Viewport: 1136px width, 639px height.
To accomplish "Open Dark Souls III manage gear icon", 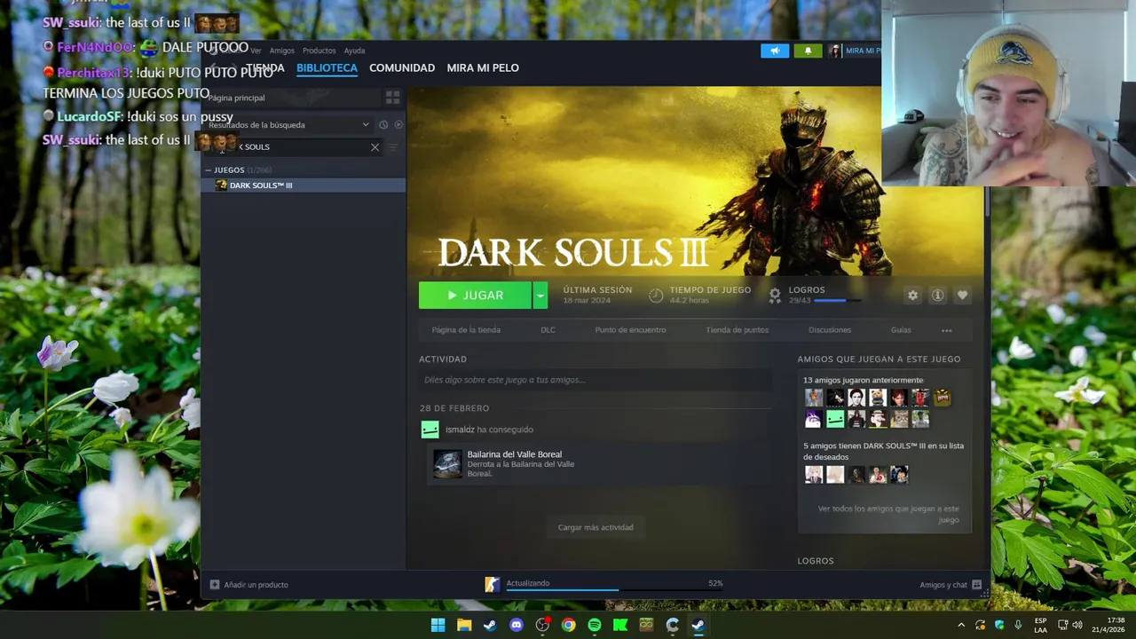I will (912, 296).
